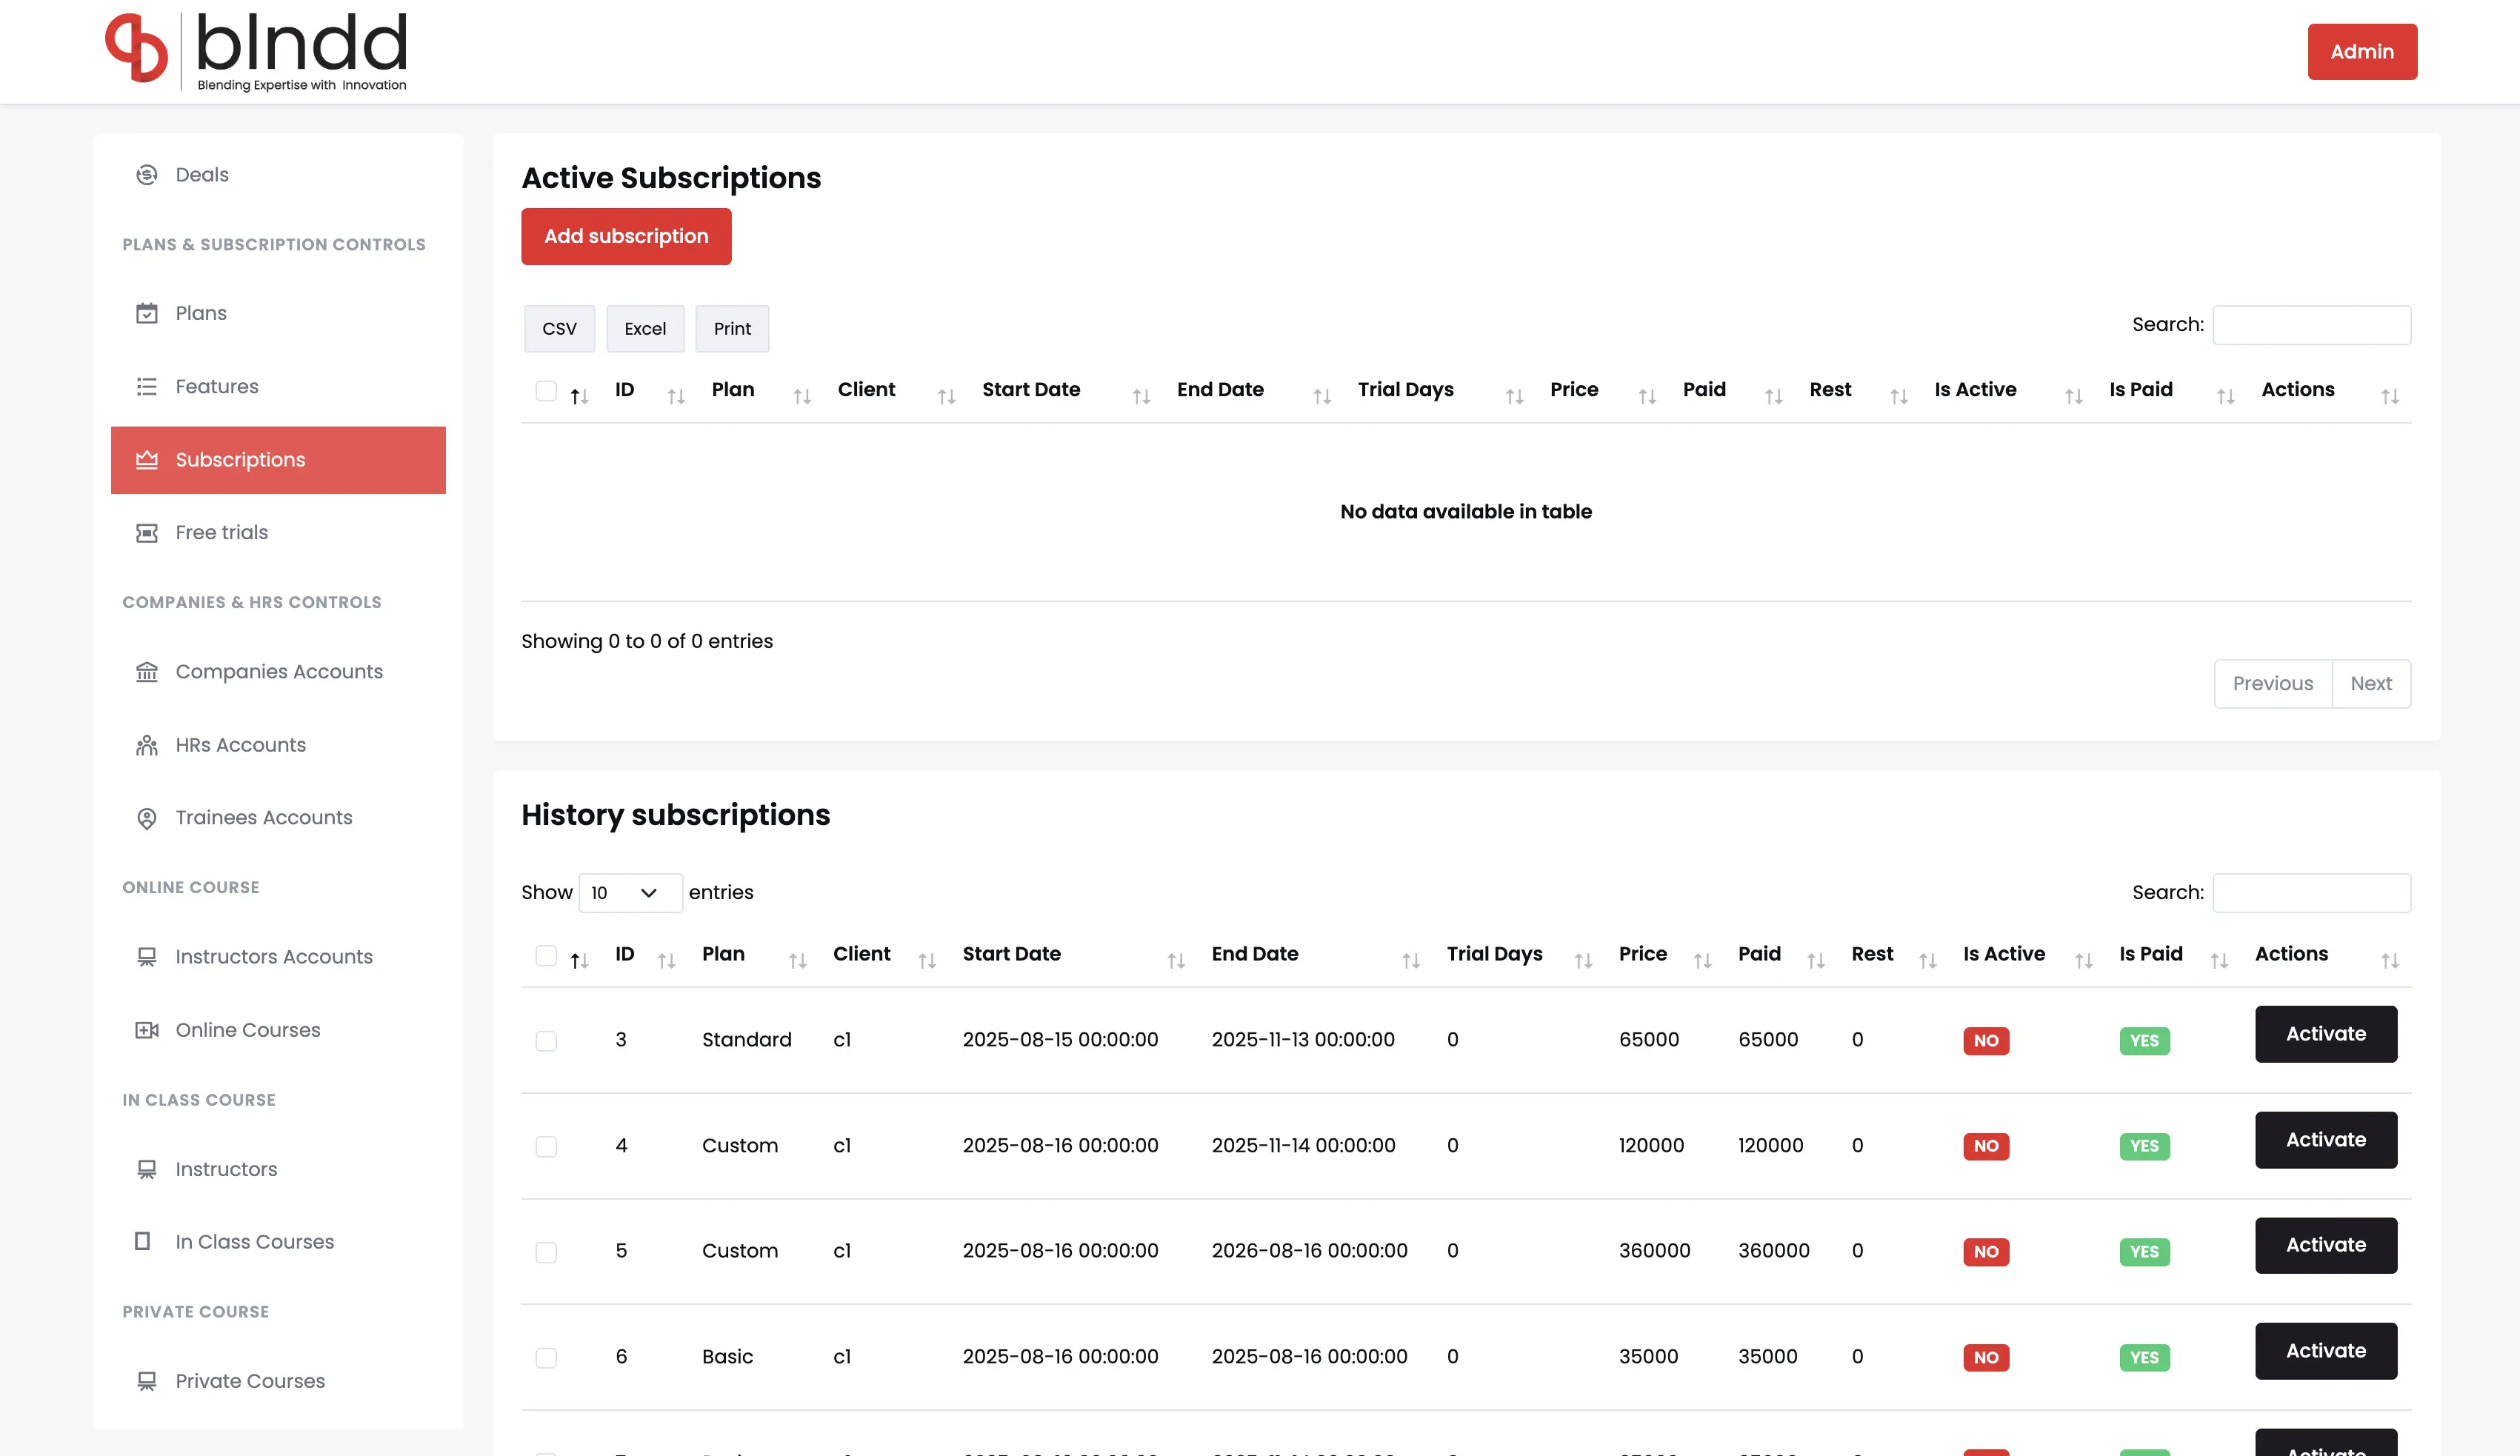Click the Print button
The image size is (2520, 1456).
(732, 329)
